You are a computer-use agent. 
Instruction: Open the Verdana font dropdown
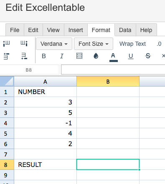point(54,44)
